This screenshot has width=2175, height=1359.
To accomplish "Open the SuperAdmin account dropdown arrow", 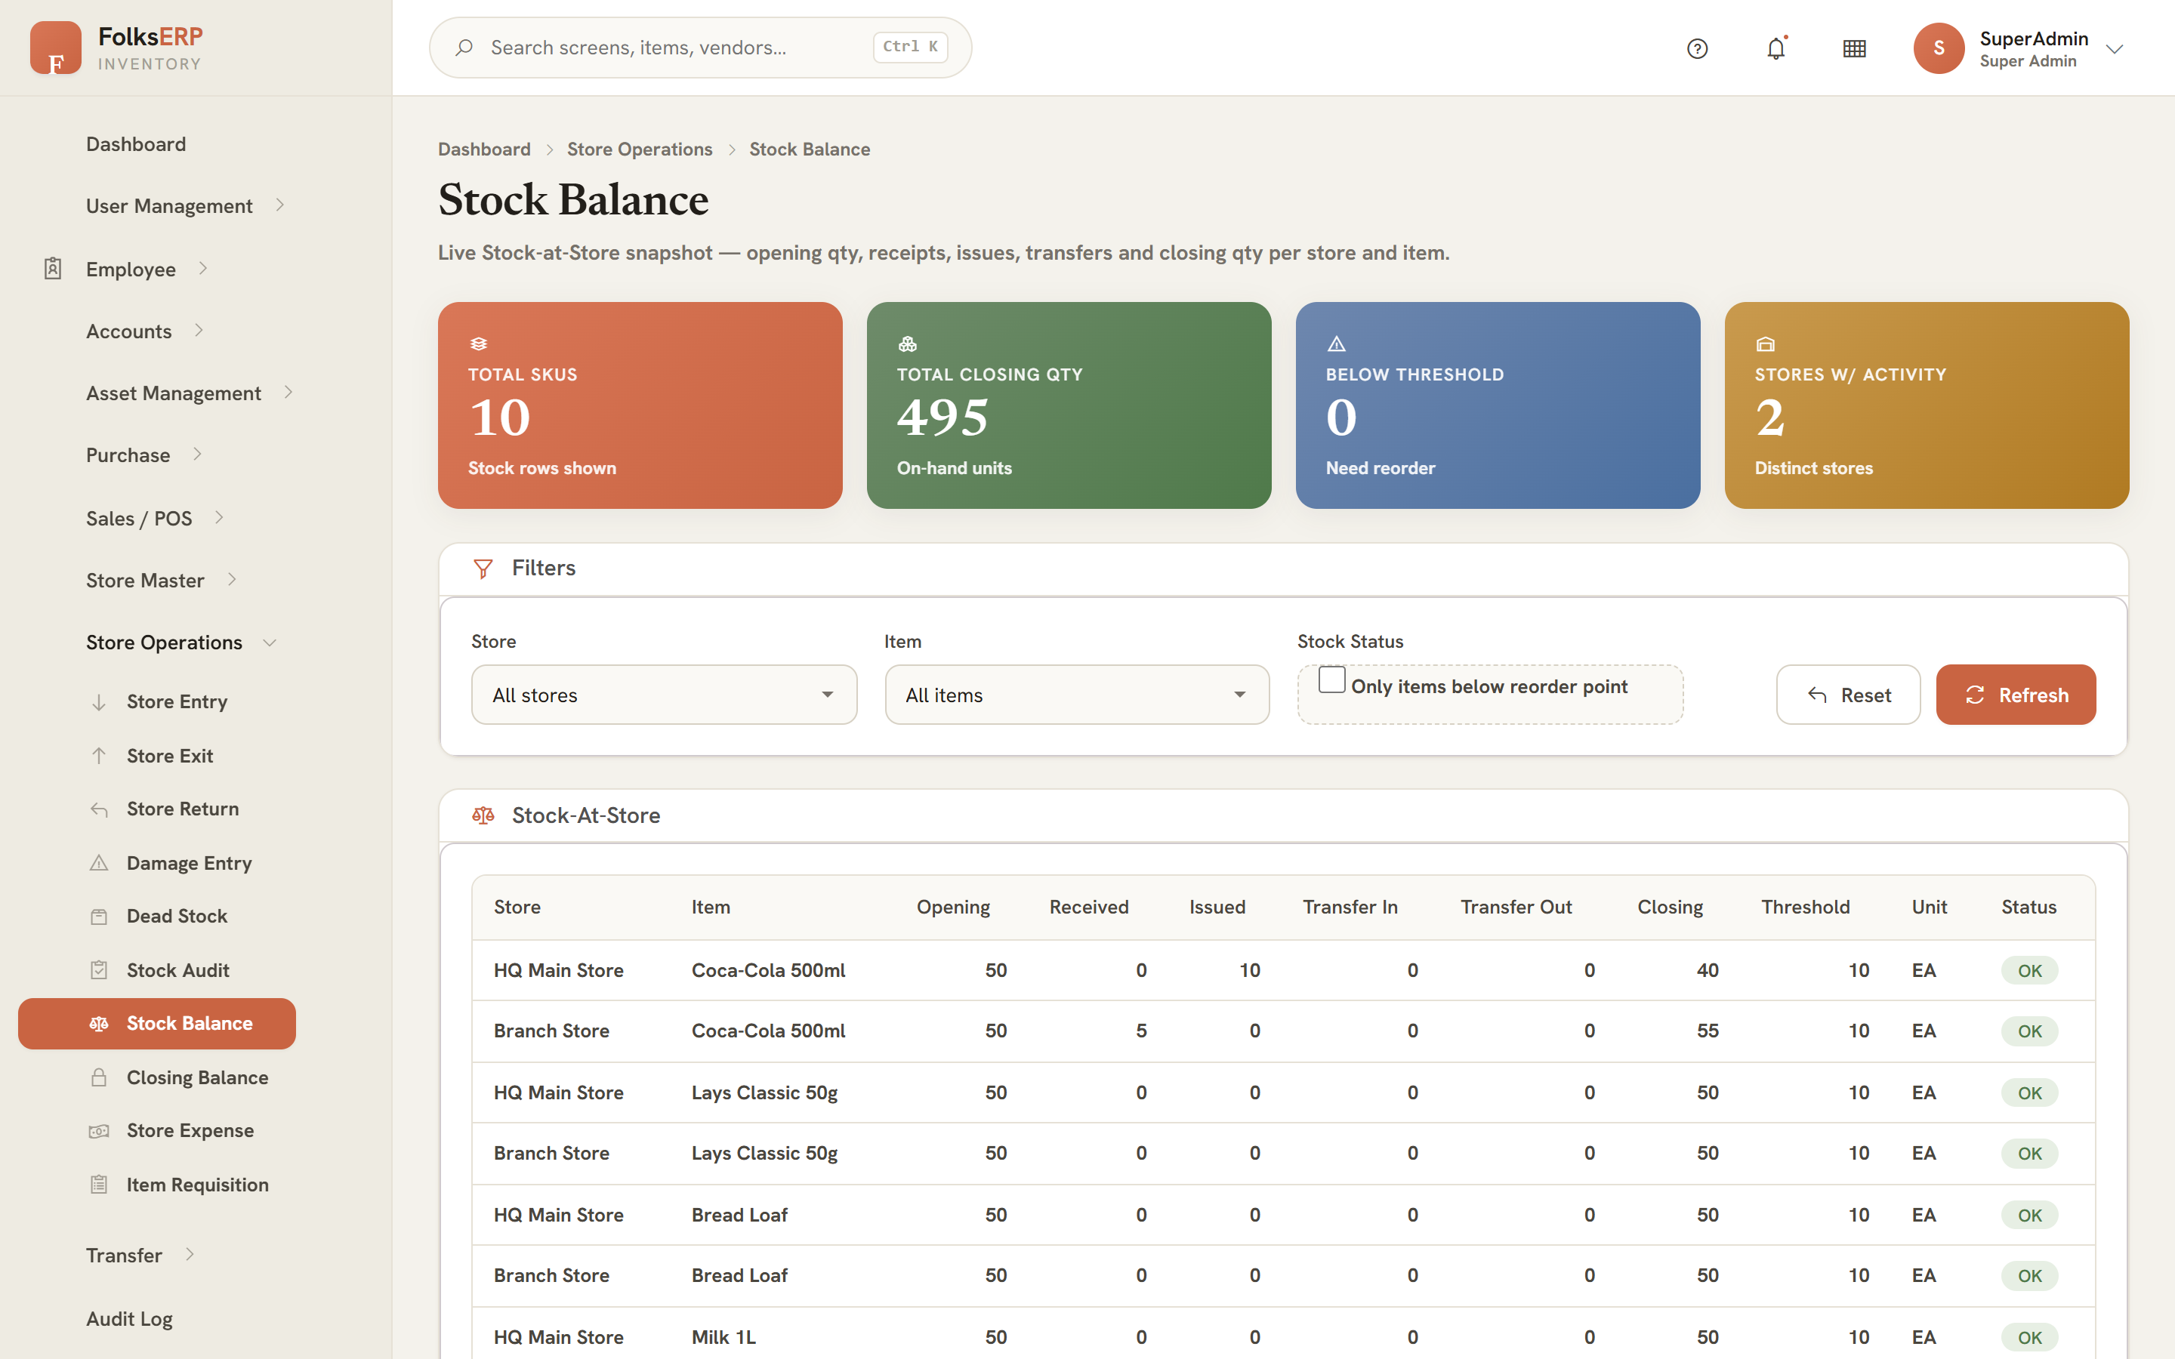I will click(x=2114, y=49).
